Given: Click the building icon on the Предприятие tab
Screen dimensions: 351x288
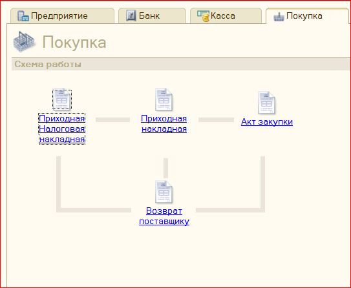Looking at the screenshot, I should point(23,16).
